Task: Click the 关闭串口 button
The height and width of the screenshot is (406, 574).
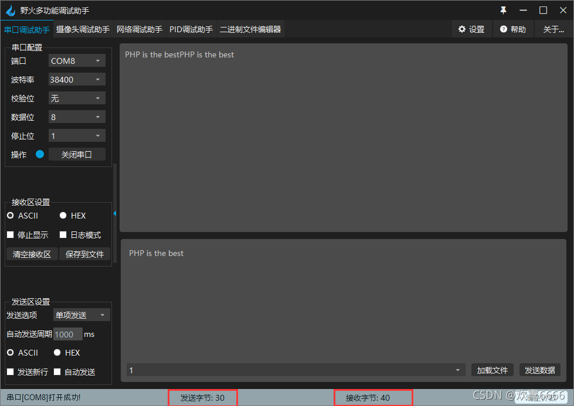Action: point(77,154)
